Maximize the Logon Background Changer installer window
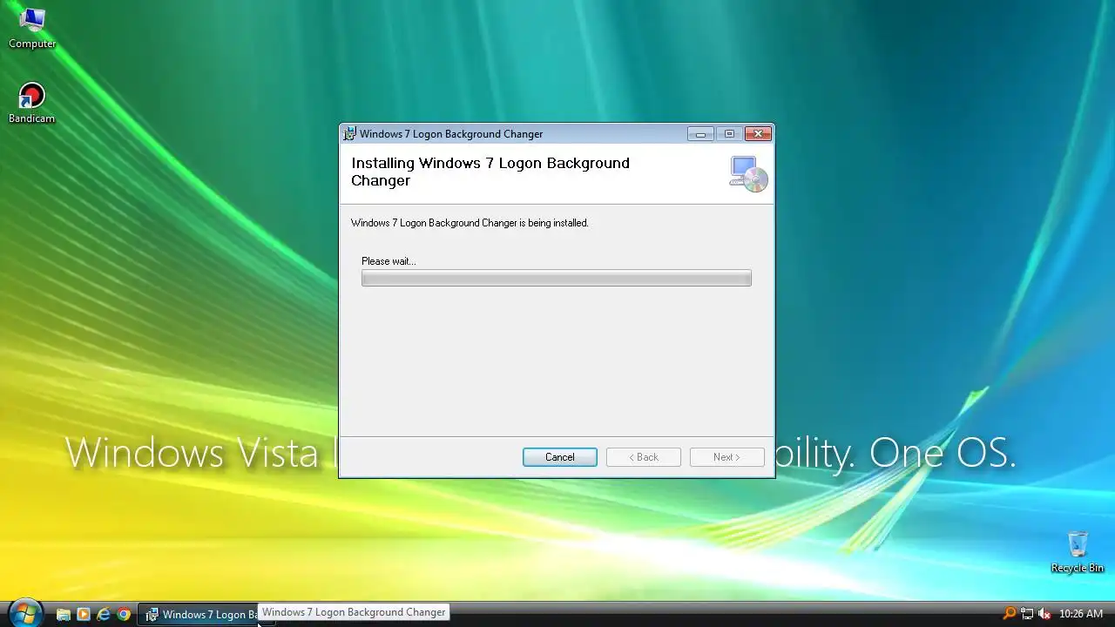The height and width of the screenshot is (627, 1115). [x=729, y=134]
